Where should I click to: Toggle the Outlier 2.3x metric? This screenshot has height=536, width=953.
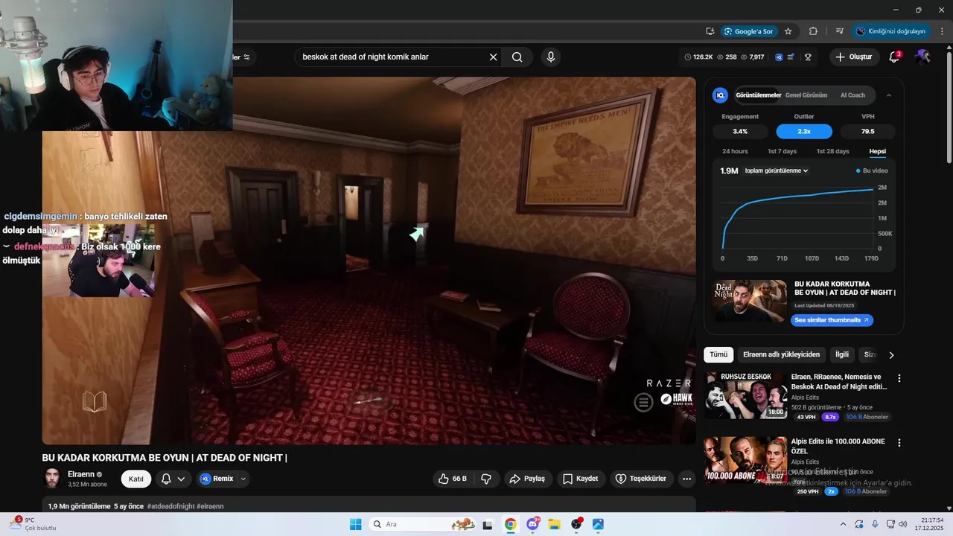(804, 131)
